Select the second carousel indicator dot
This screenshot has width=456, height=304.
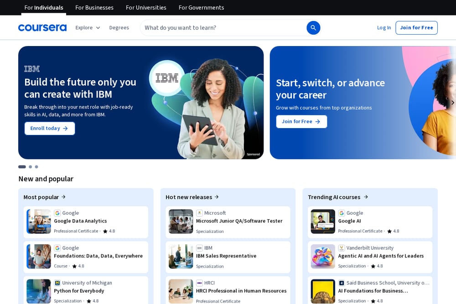coord(30,167)
